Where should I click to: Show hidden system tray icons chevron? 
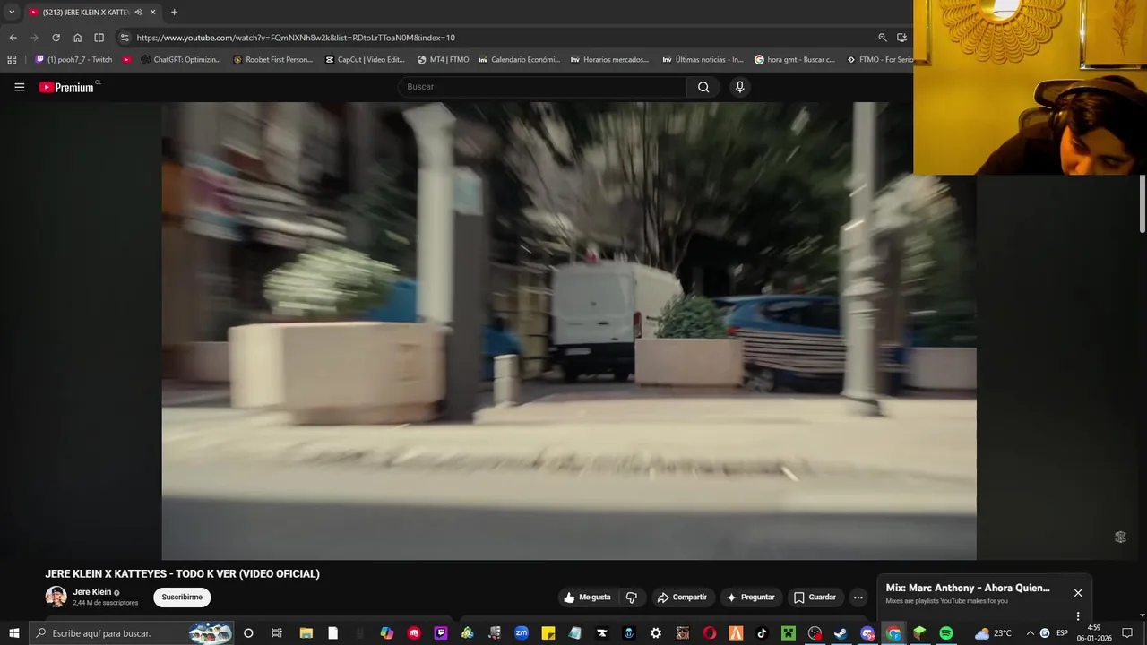1030,633
